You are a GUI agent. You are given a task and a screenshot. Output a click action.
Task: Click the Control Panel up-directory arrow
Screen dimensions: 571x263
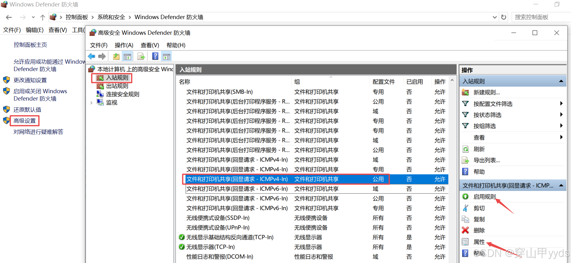[43, 17]
